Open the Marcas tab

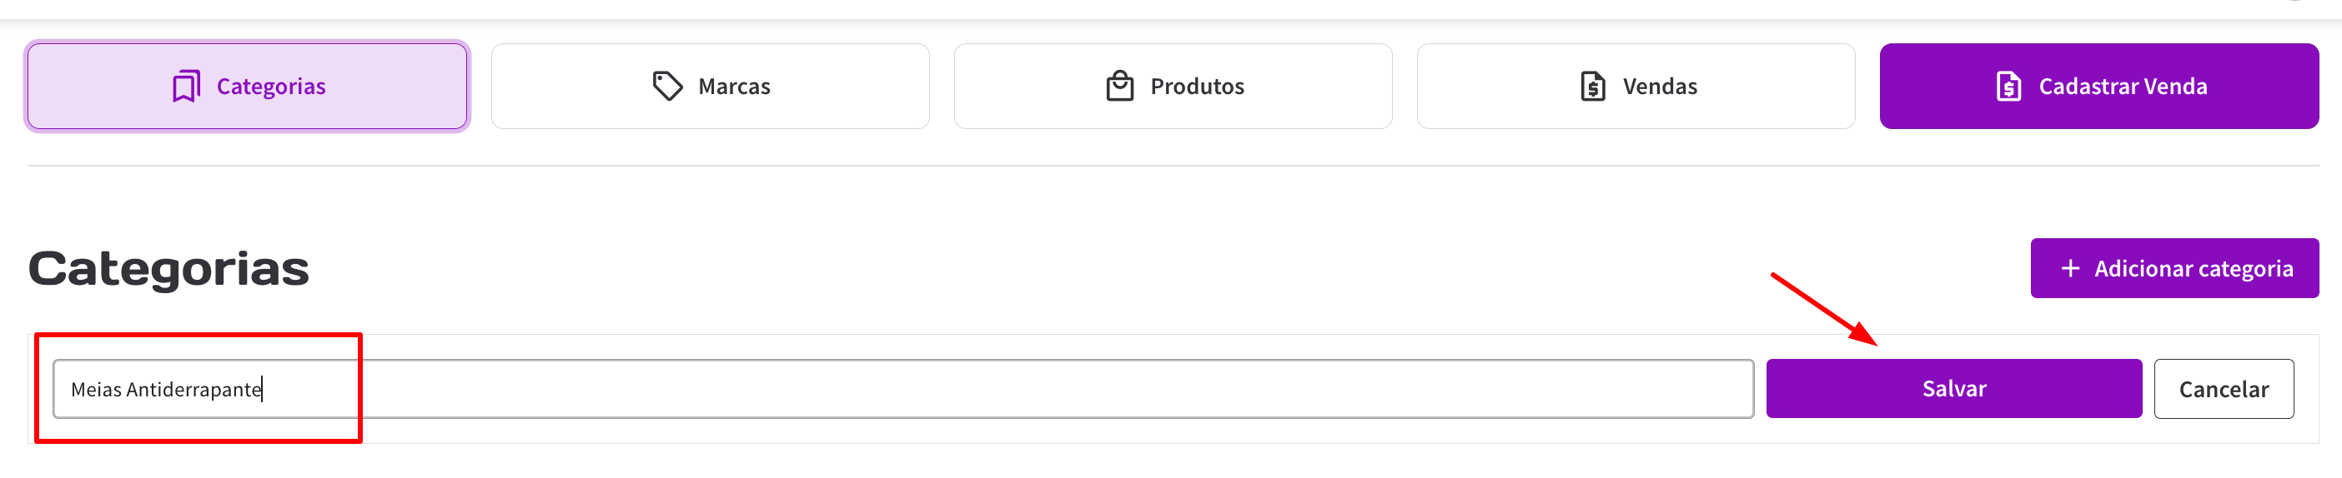[710, 86]
